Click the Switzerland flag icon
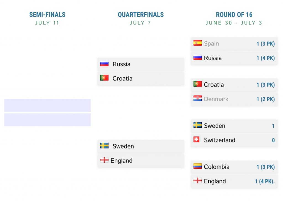Viewport: 283px width, 203px height. pos(196,140)
